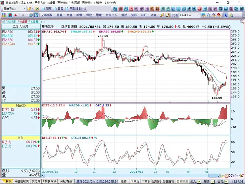The image size is (245, 184).
Task: Click the 265.50 high price marker
Action: (x=103, y=36)
